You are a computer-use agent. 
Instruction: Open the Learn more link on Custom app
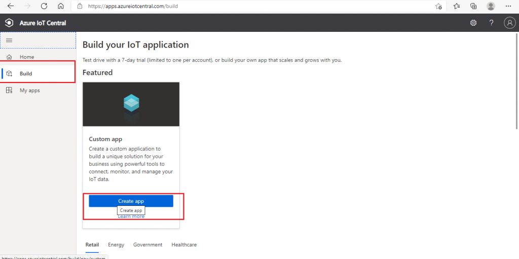[131, 217]
